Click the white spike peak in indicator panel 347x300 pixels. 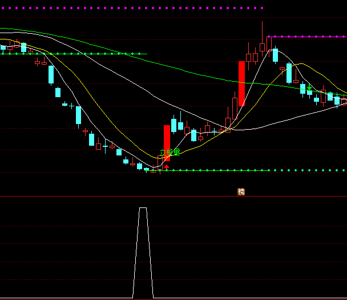coord(143,209)
